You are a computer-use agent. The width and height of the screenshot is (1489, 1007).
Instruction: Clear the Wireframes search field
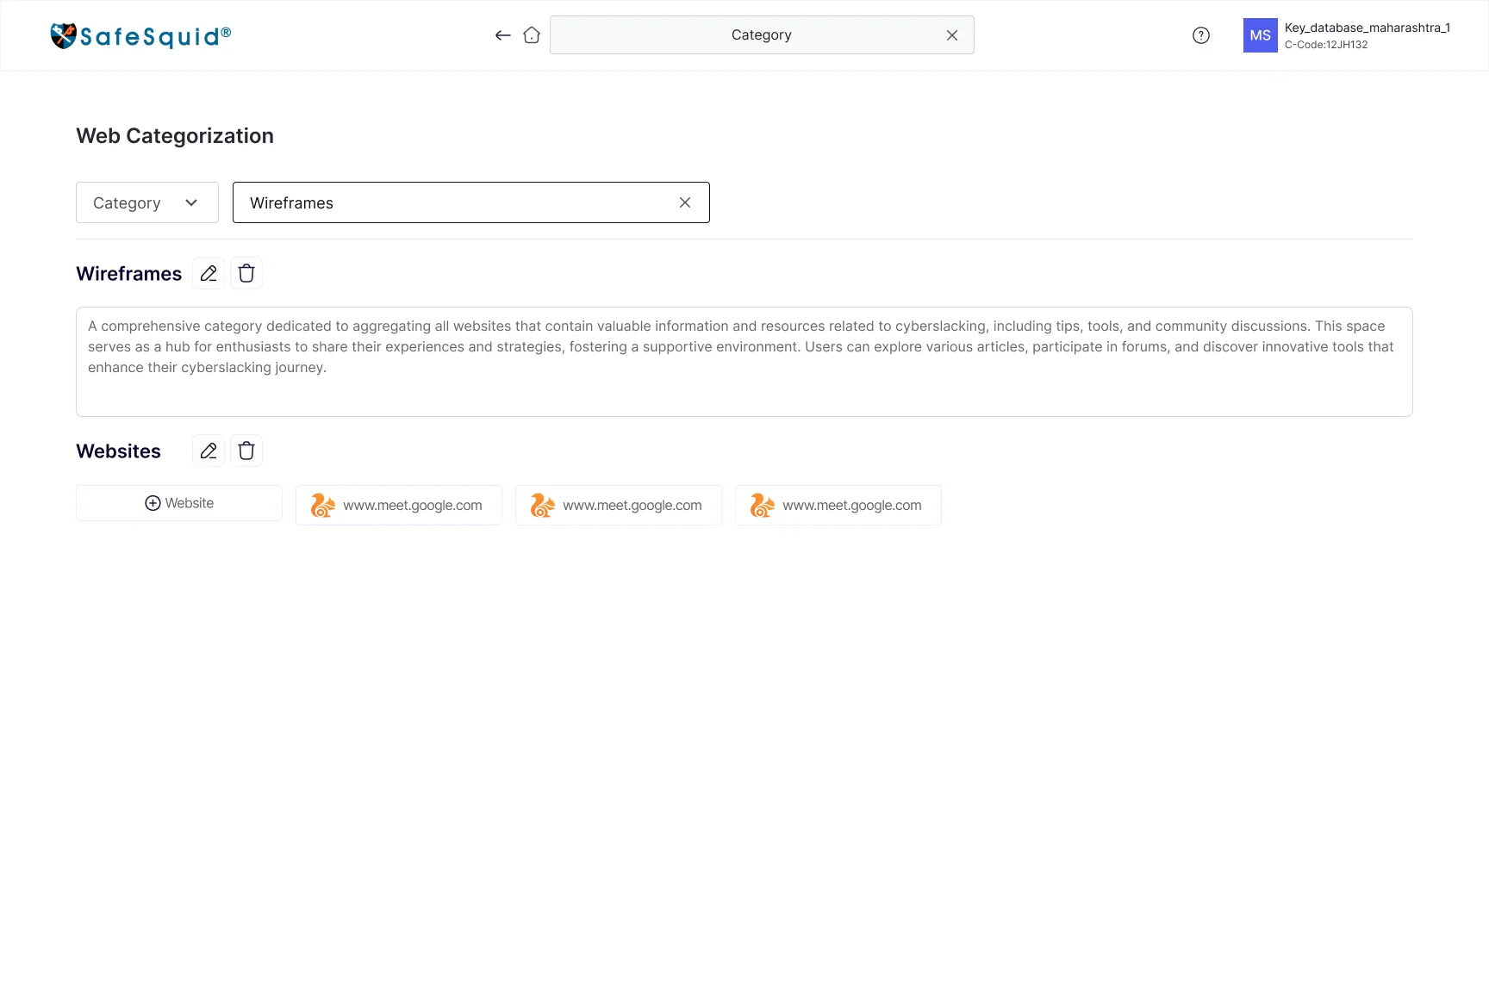(x=685, y=202)
